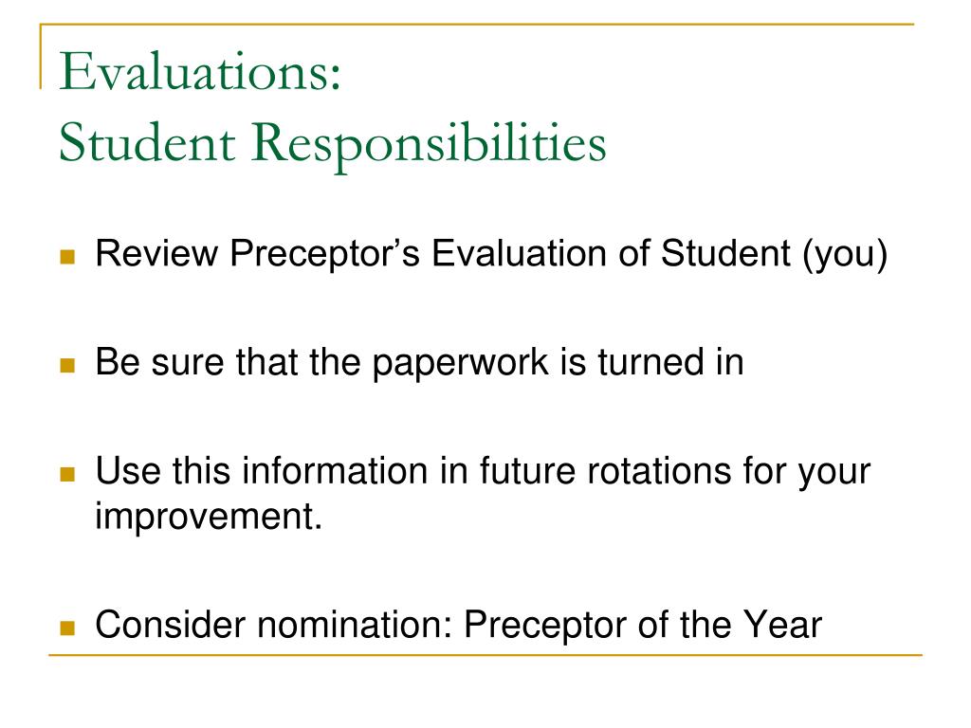Click the word 'improvement.'
Image resolution: width=971 pixels, height=728 pixels.
coord(209,518)
